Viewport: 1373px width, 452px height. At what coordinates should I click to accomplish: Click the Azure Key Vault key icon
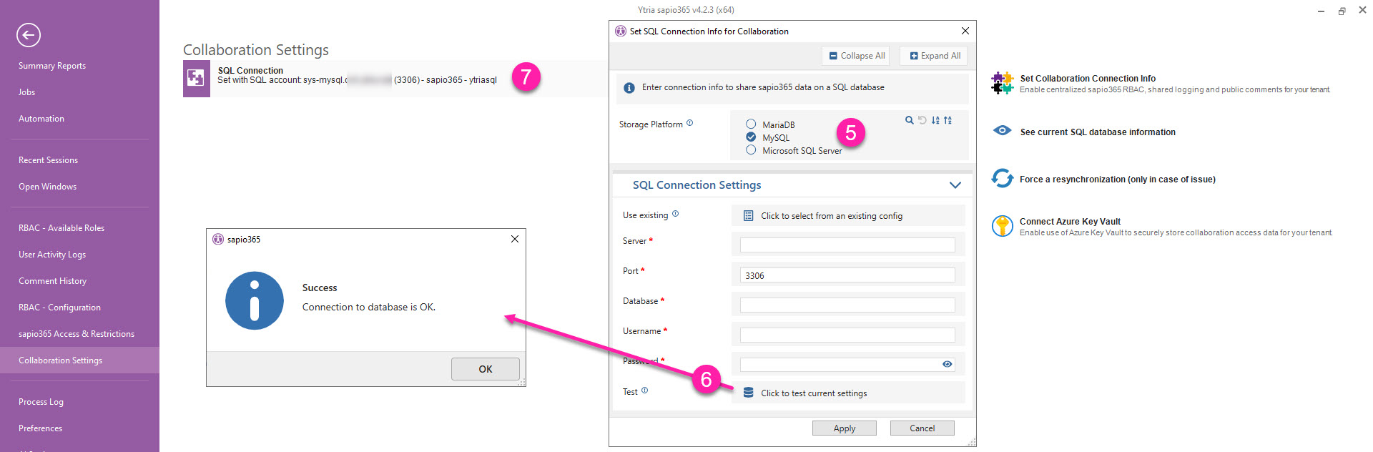(1003, 226)
